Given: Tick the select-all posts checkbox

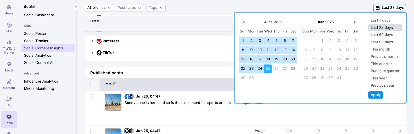Looking at the screenshot, I should (x=92, y=84).
